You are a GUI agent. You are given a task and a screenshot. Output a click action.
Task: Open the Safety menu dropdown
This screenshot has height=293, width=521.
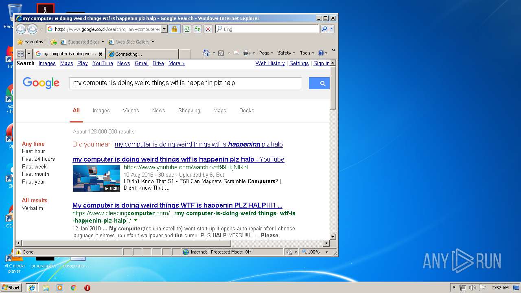(287, 53)
